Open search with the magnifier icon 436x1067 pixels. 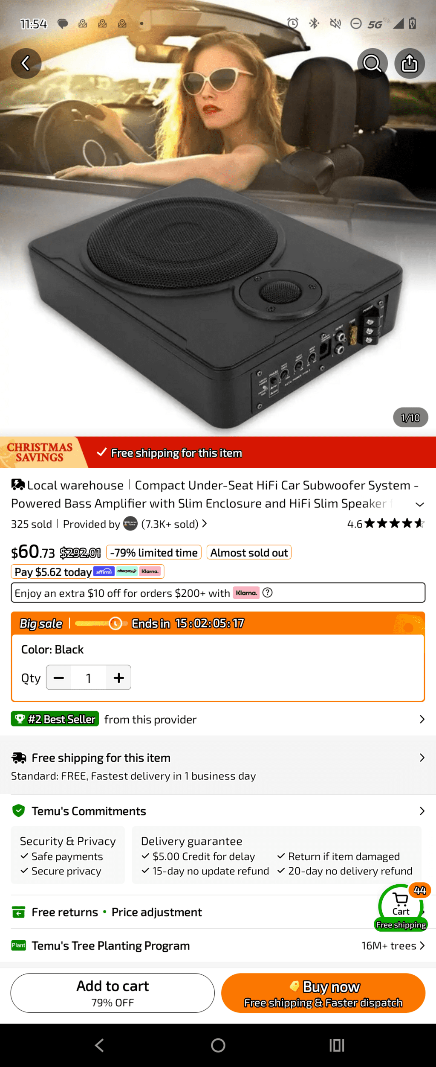372,63
